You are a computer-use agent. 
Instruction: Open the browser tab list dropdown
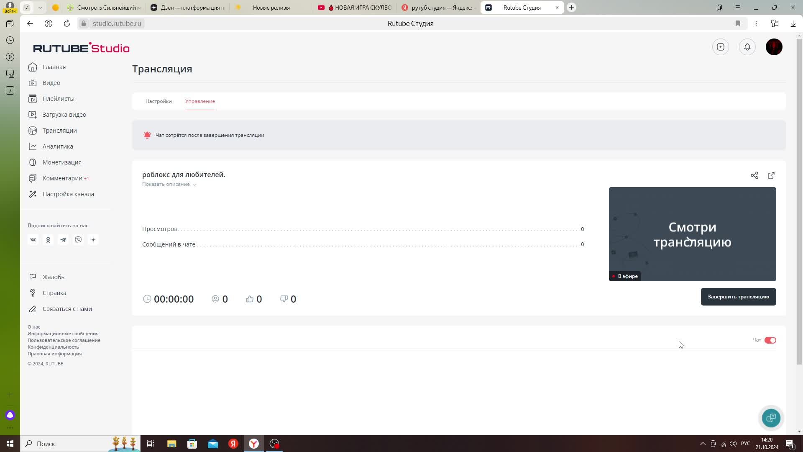tap(40, 8)
